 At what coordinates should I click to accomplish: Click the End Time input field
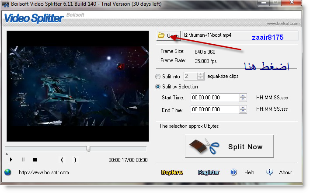click(215, 109)
